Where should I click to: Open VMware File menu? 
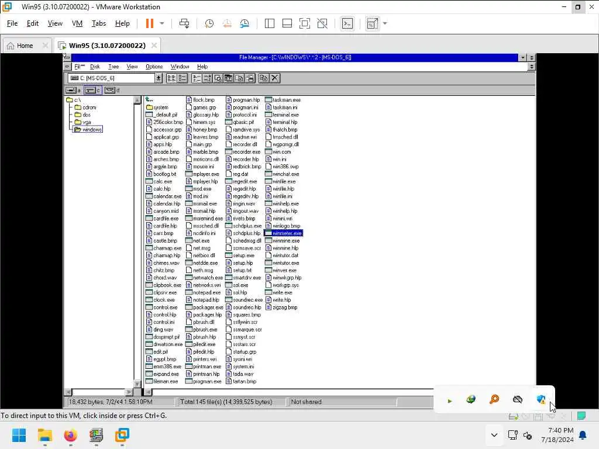tap(12, 23)
